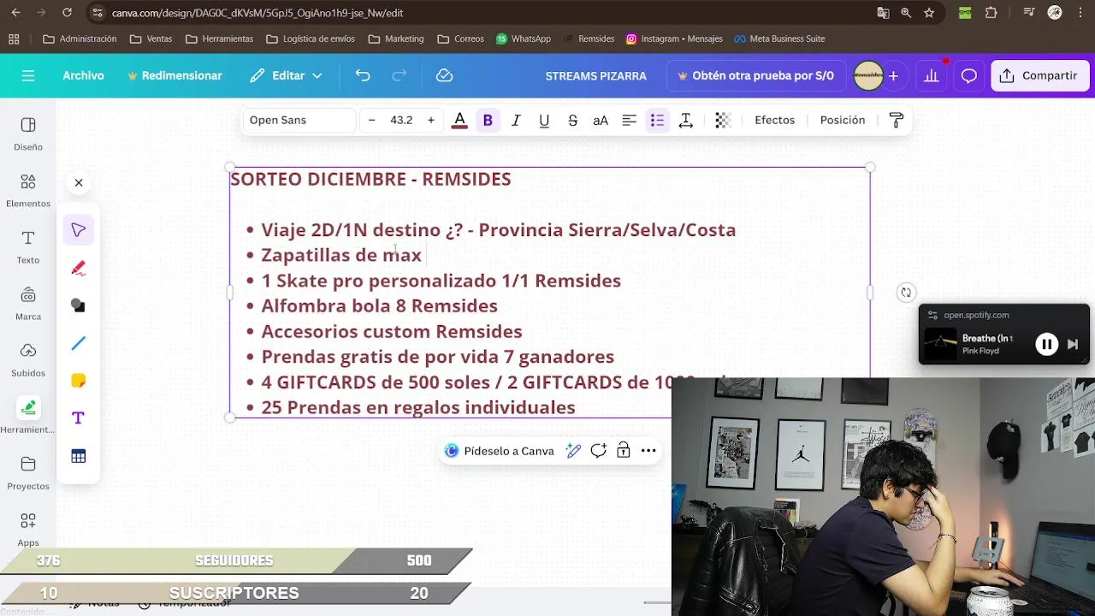
Task: Open the Efectos panel
Action: [774, 120]
